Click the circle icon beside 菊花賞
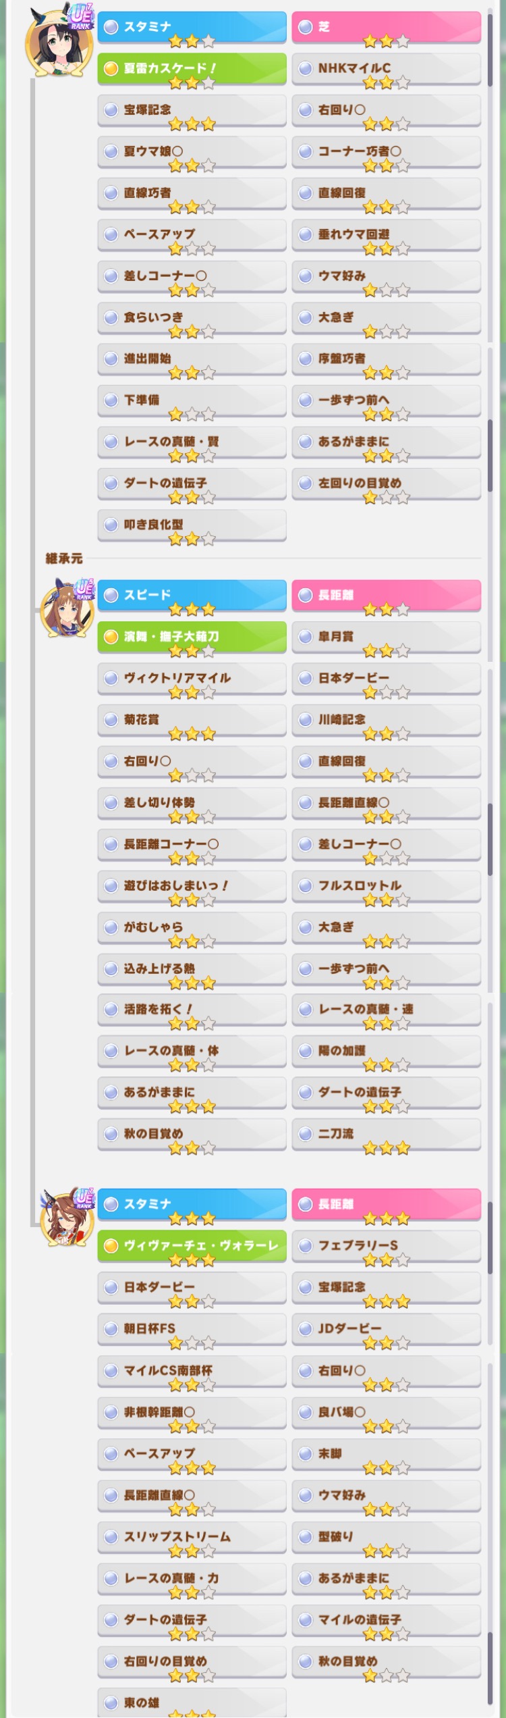The image size is (506, 1718). (x=111, y=720)
